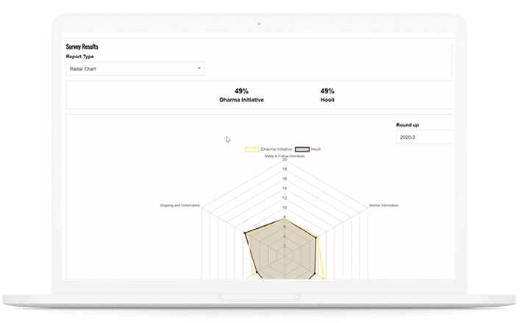Click the Report Type dropdown arrow
This screenshot has height=323, width=520.
click(199, 68)
